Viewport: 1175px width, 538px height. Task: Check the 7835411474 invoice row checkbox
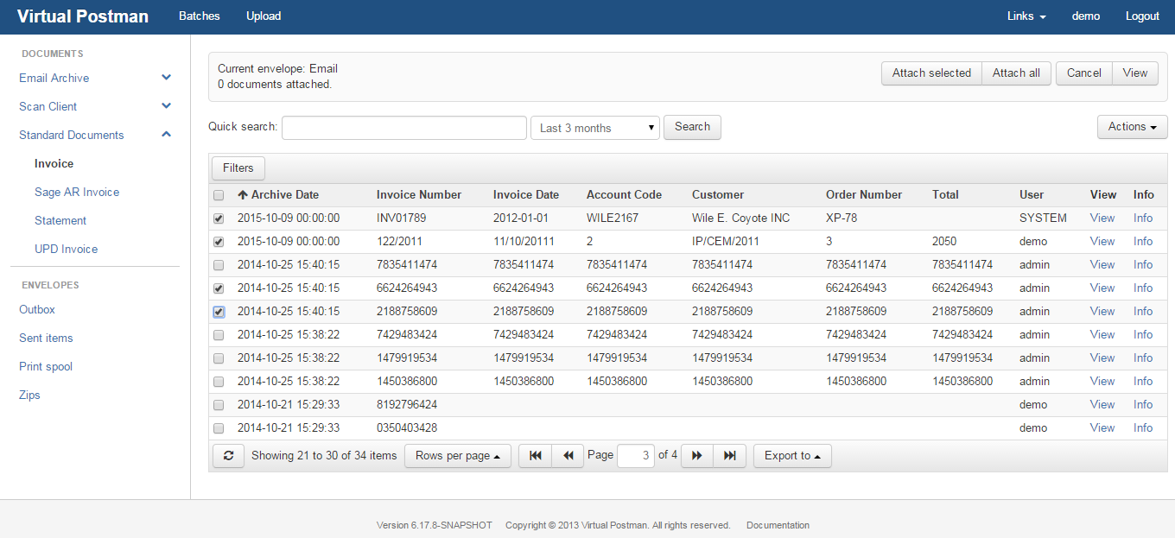click(x=219, y=265)
